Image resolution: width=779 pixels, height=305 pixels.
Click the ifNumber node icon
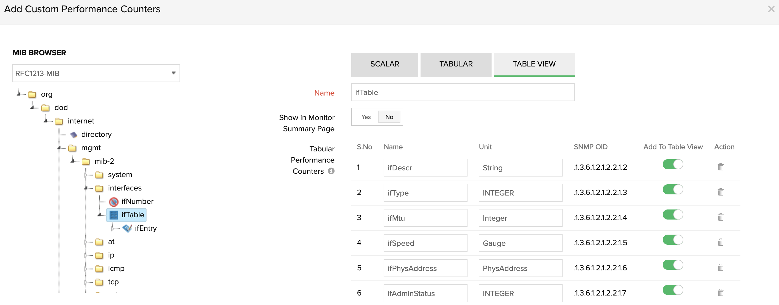[x=114, y=201]
